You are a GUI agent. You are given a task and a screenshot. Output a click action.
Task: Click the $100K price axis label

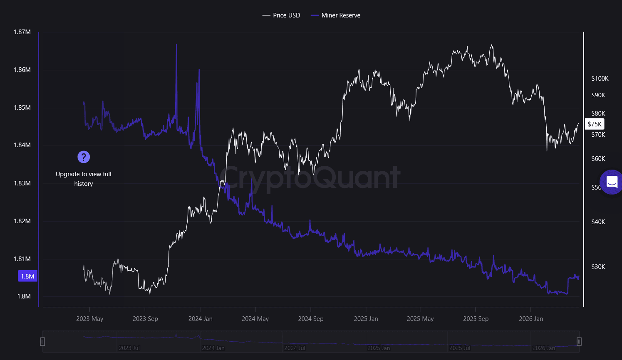(x=600, y=79)
